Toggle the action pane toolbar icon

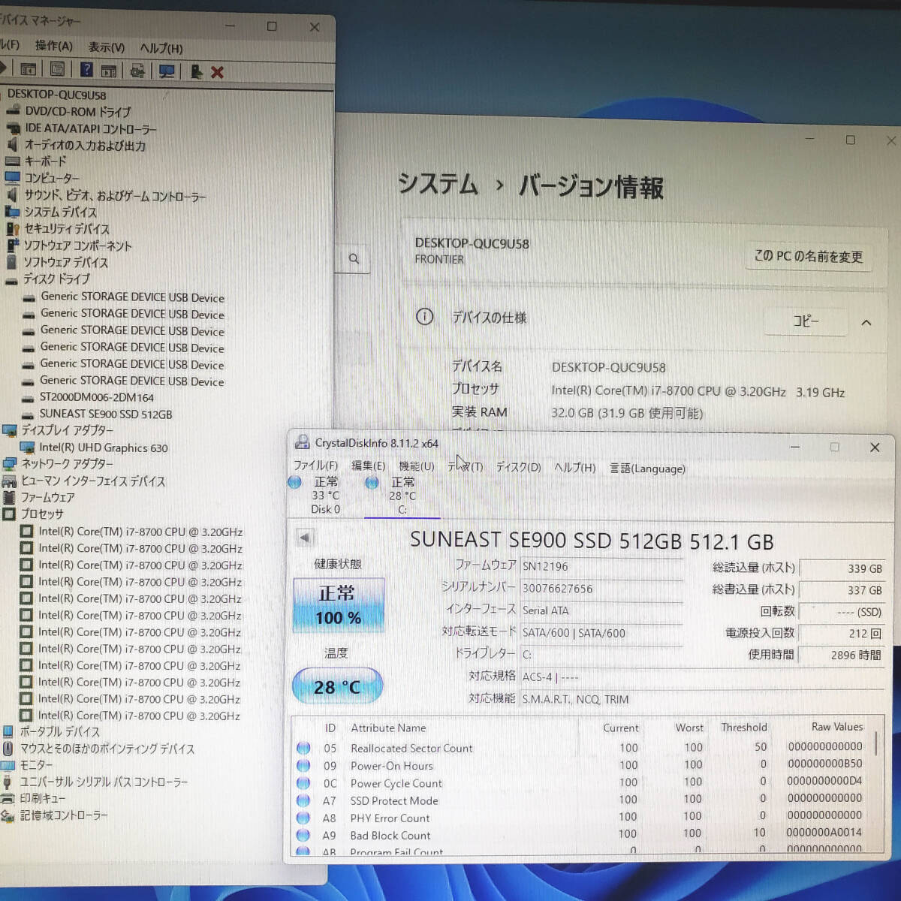click(x=109, y=71)
